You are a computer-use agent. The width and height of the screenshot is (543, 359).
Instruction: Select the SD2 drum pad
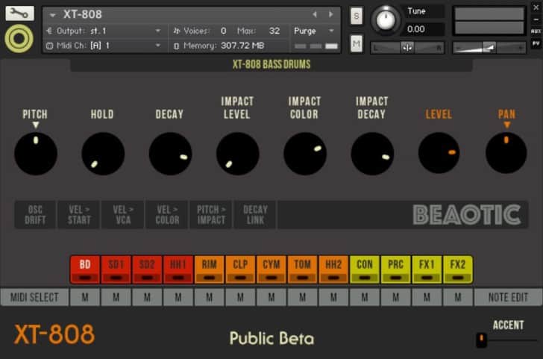[147, 269]
